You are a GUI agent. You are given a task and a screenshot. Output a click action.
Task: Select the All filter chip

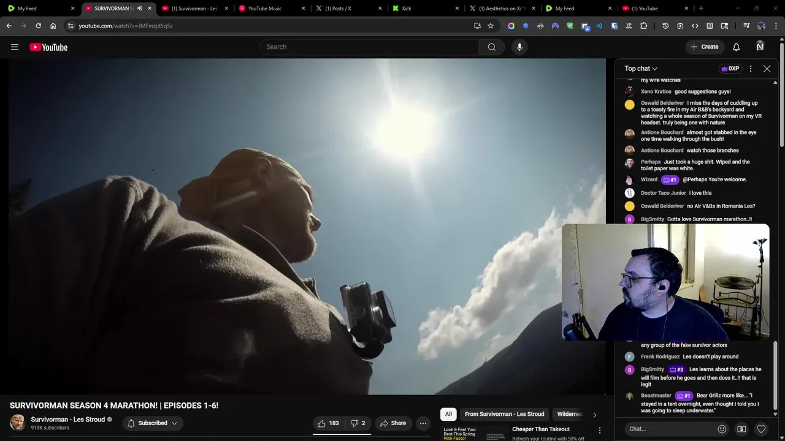[448, 414]
